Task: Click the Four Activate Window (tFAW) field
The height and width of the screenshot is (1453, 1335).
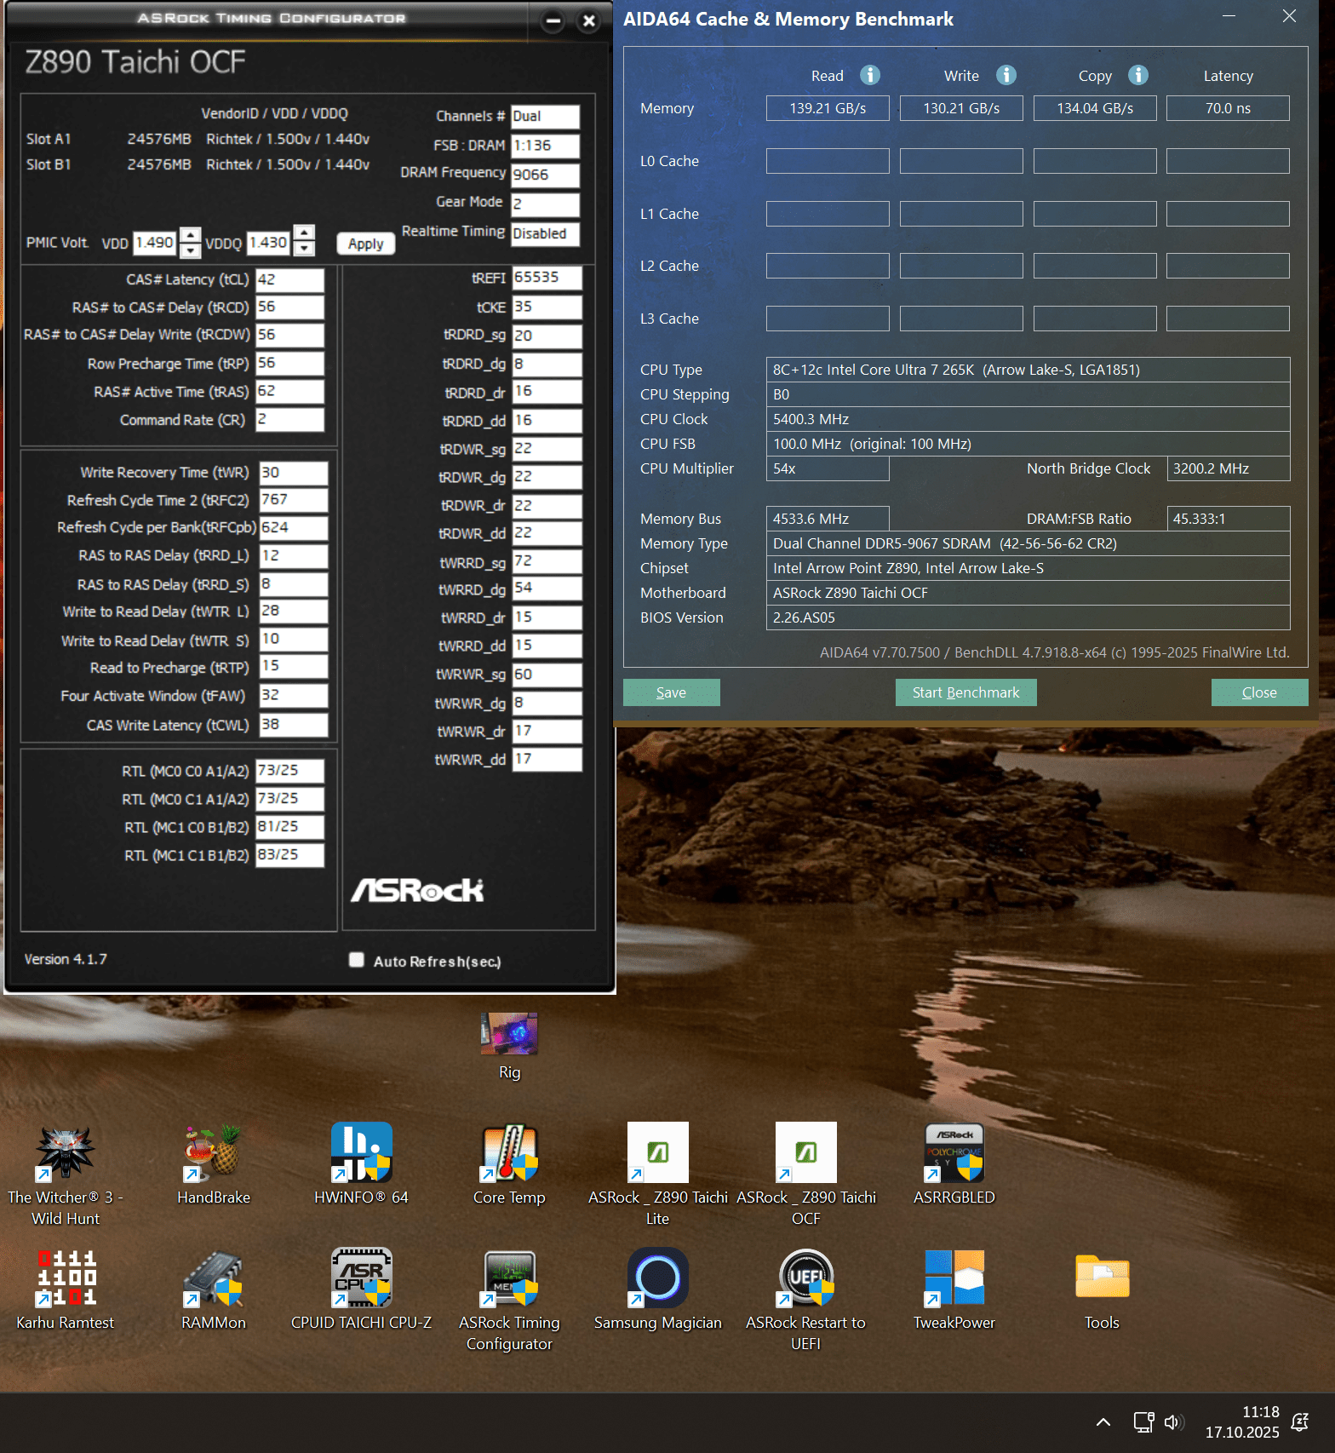Action: 294,696
